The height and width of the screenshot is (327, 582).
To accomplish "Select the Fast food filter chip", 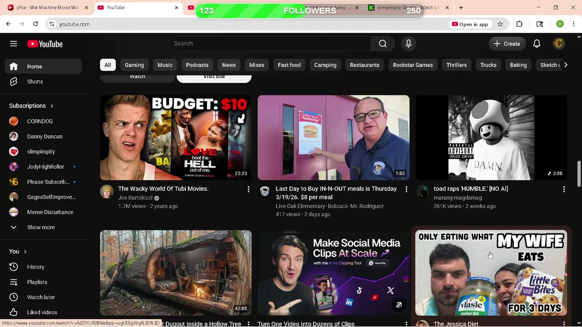I will tap(289, 65).
